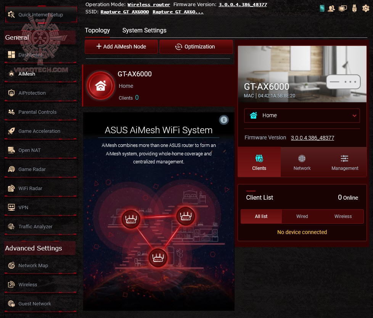
Task: Open Parental Controls page
Action: pos(41,112)
